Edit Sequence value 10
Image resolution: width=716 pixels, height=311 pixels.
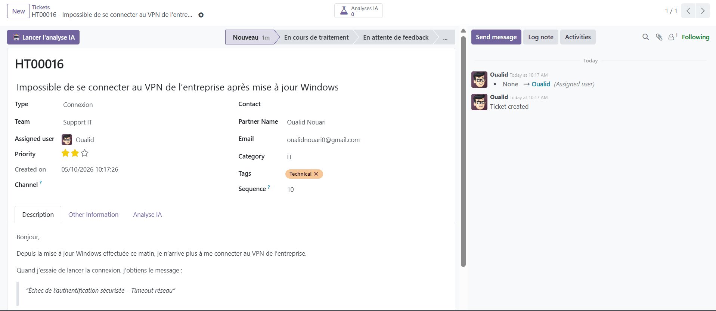367,190
